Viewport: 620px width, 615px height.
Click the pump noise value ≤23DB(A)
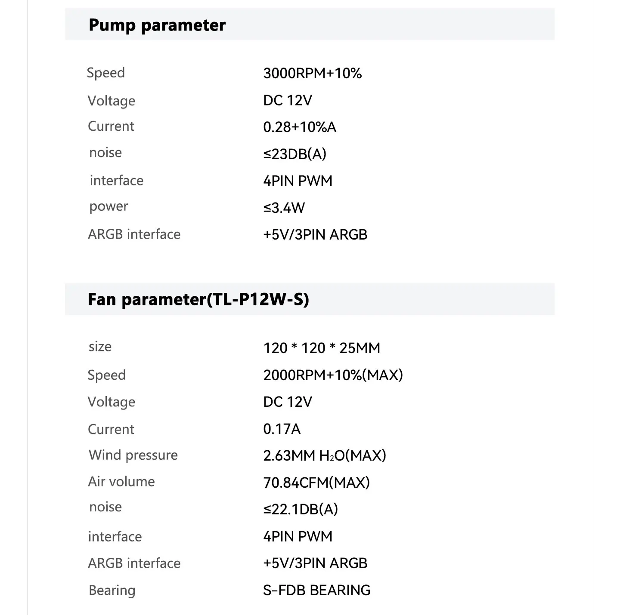point(294,154)
